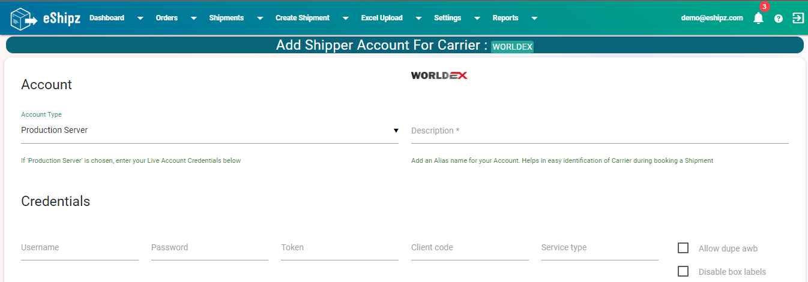The image size is (808, 282).
Task: Open the Excel Upload menu
Action: pyautogui.click(x=382, y=18)
